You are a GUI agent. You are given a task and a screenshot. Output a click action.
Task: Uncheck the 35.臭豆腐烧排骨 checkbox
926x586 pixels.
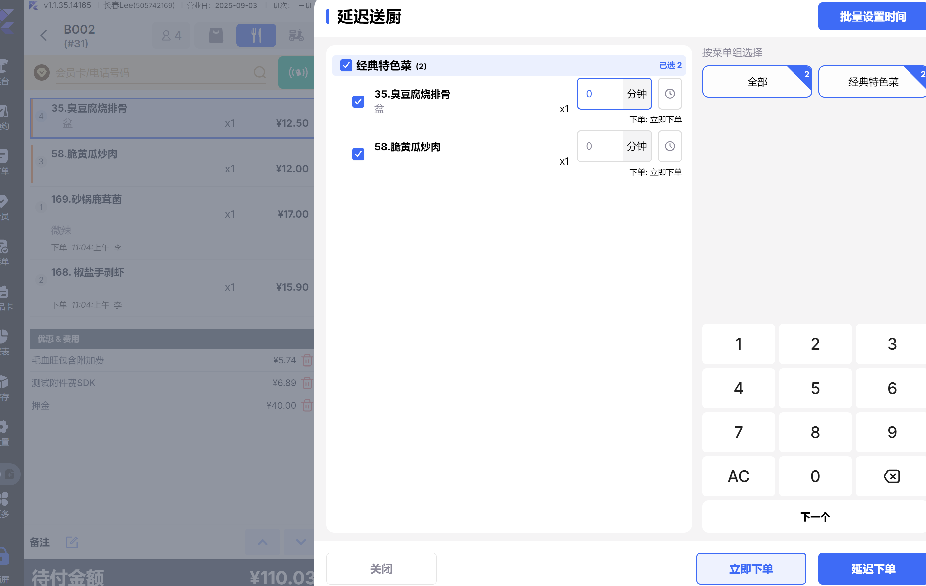[x=358, y=102]
